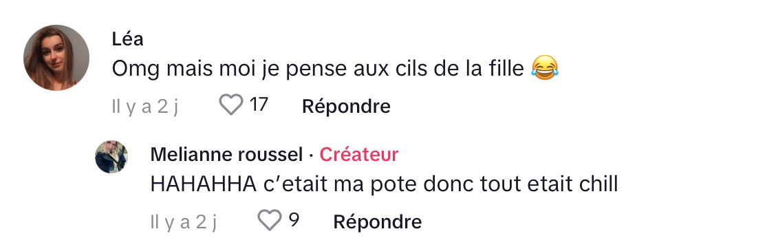Click the "Il y a 2 j" timestamp under Léa's comment

pos(145,107)
